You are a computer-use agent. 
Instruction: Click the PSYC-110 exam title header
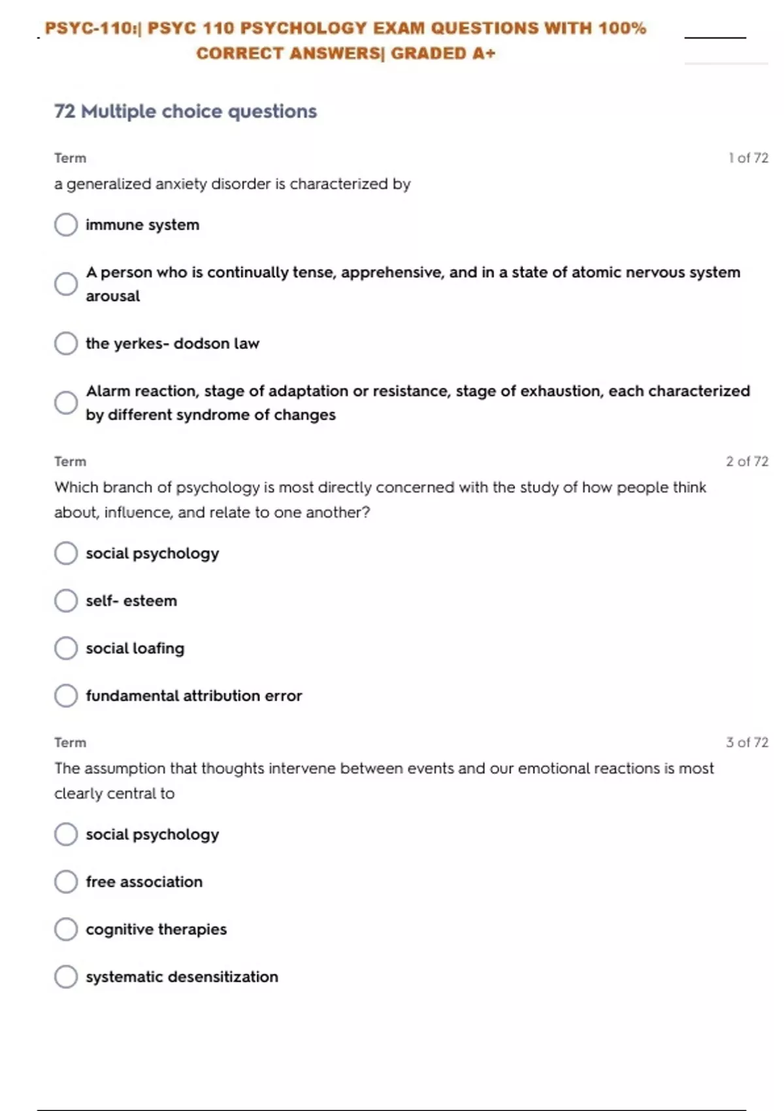tap(345, 41)
